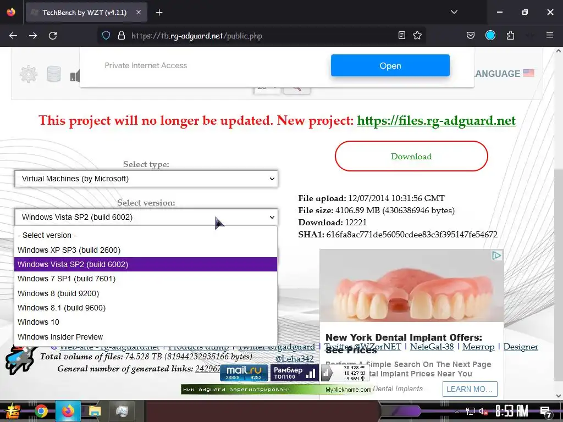Expand the list all tabs chevron
Screen dimensions: 563x422
(x=454, y=12)
